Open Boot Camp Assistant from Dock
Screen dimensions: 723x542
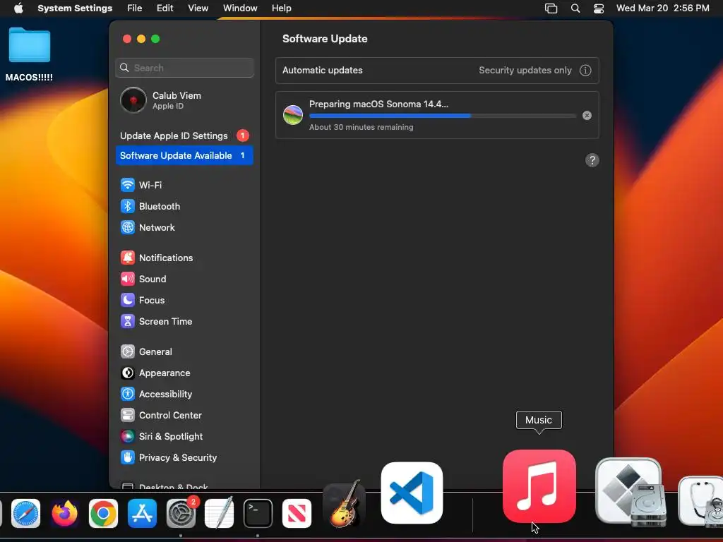[630, 492]
